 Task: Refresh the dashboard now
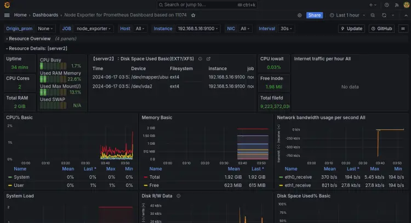pyautogui.click(x=384, y=15)
